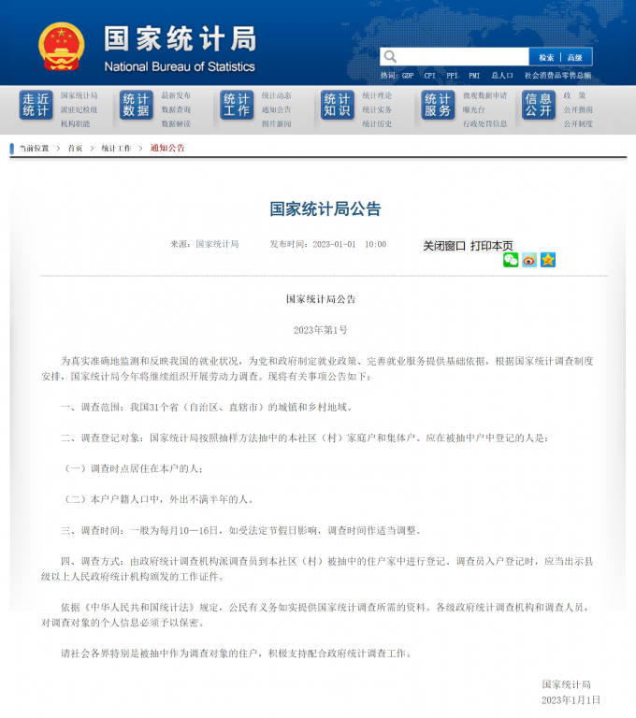This screenshot has height=718, width=636.
Task: Open 最新发布 under 统计数据
Action: 176,95
